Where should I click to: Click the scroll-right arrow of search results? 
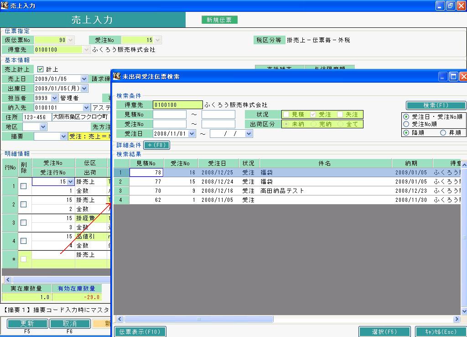coord(457,319)
